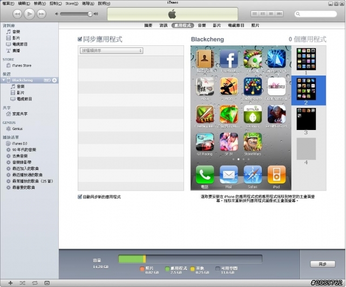Open the 進階(A) menu

(88, 4)
